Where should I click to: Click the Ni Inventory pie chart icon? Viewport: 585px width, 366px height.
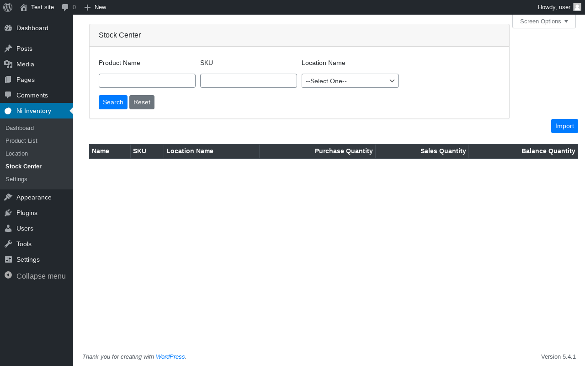(8, 111)
